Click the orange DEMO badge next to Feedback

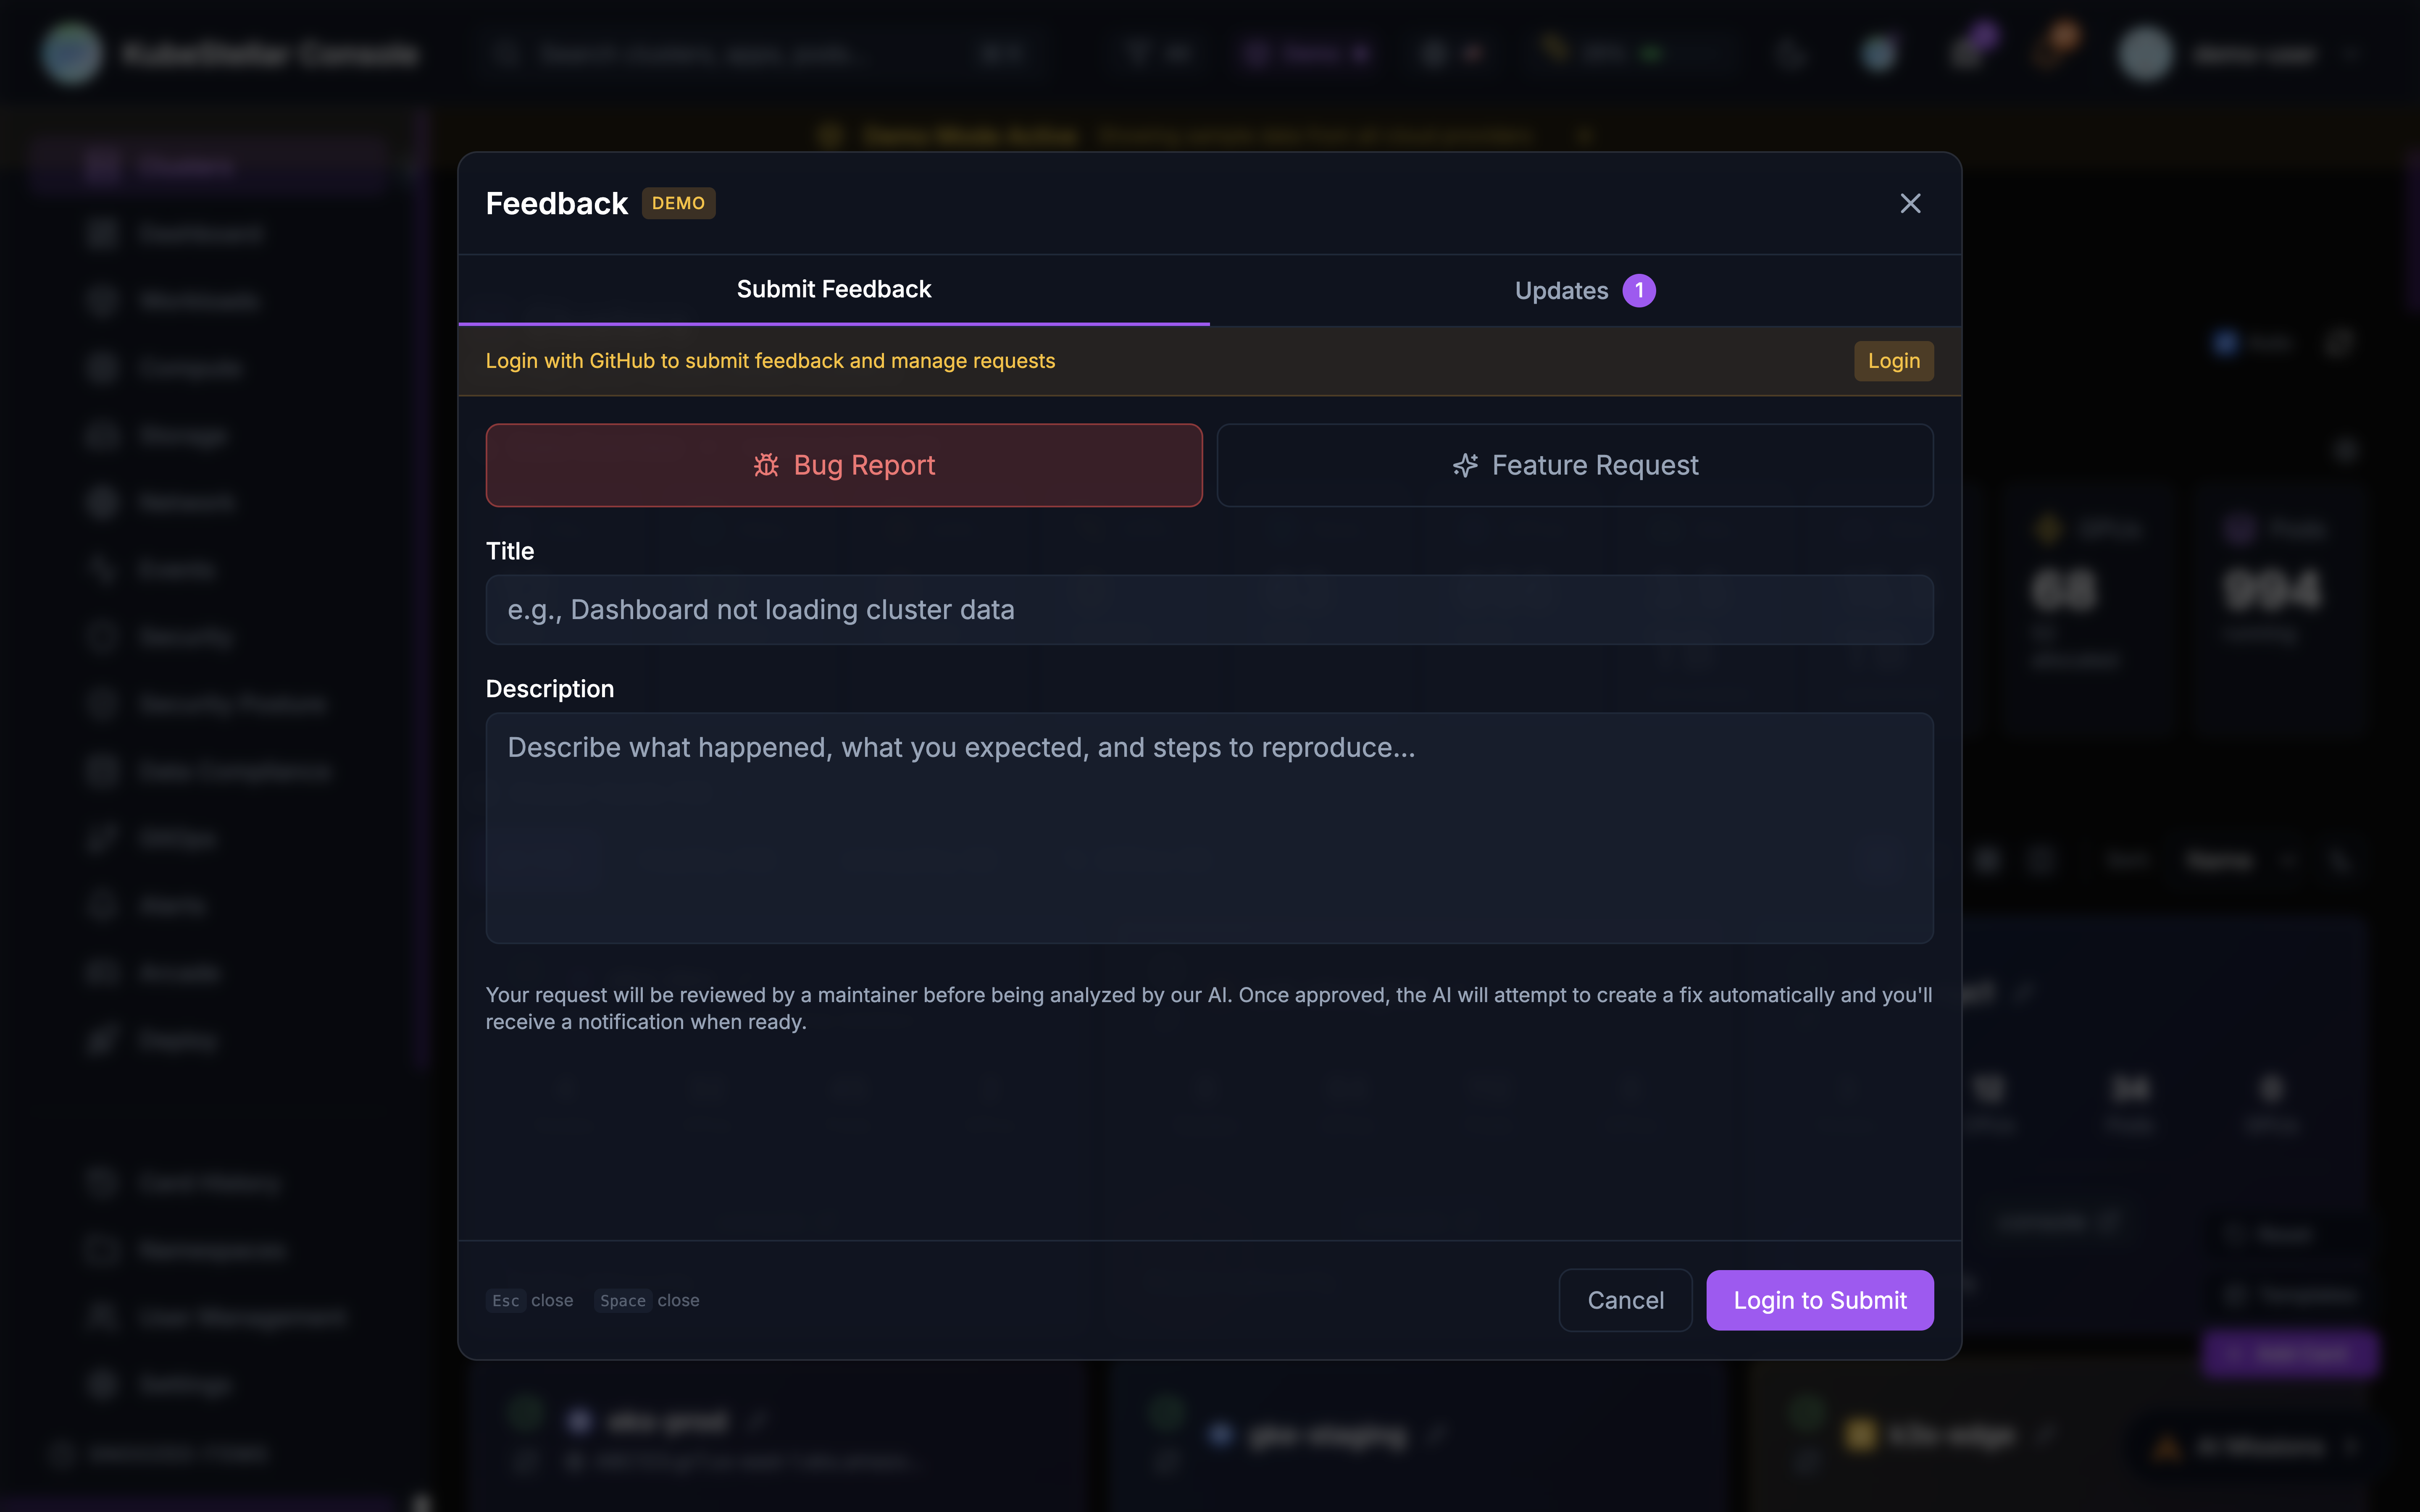tap(678, 203)
